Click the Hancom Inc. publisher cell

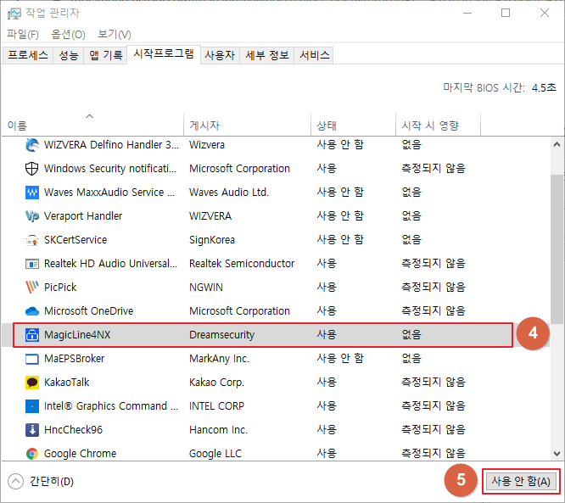218,430
